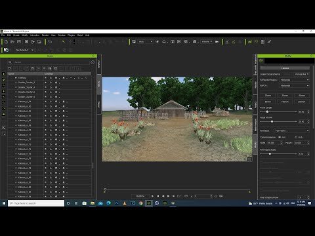The width and height of the screenshot is (315, 236).
Task: Select the inch unit radio button
Action: click(x=296, y=137)
